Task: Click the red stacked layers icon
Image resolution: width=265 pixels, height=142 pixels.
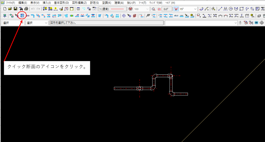Action: [134, 16]
